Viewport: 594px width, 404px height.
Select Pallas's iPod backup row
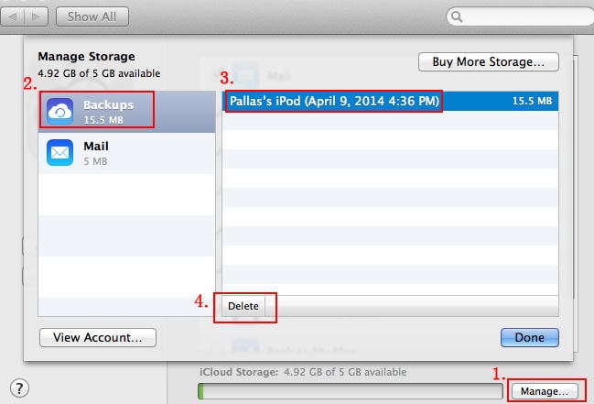pos(390,101)
